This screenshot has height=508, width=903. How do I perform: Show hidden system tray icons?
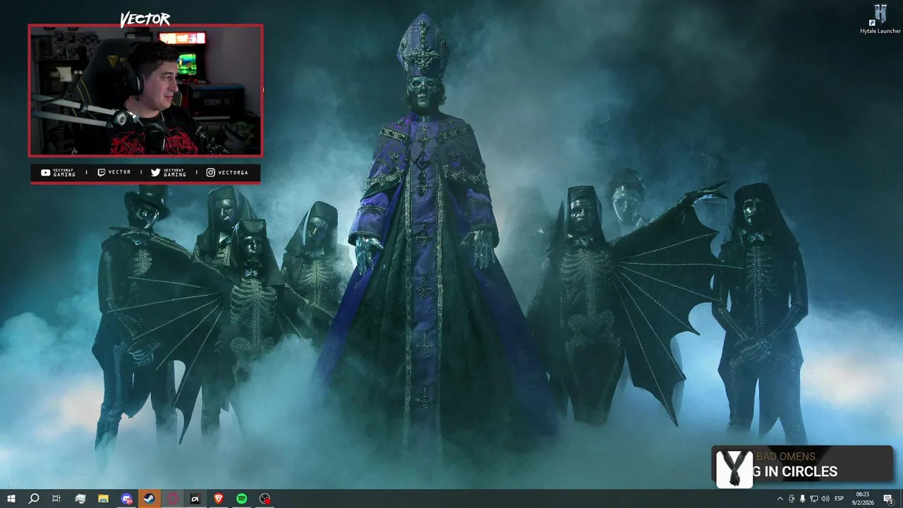tap(780, 499)
